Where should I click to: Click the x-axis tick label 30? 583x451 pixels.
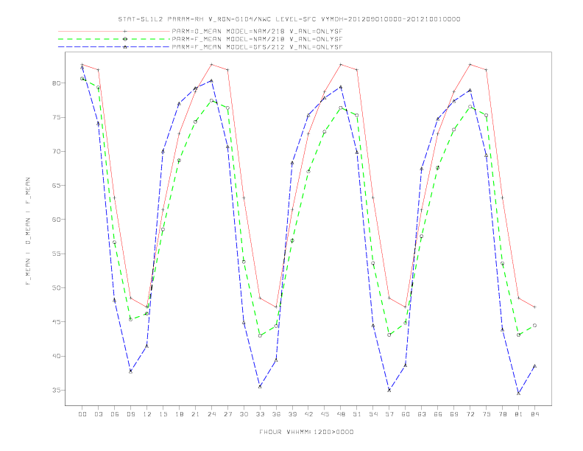244,414
